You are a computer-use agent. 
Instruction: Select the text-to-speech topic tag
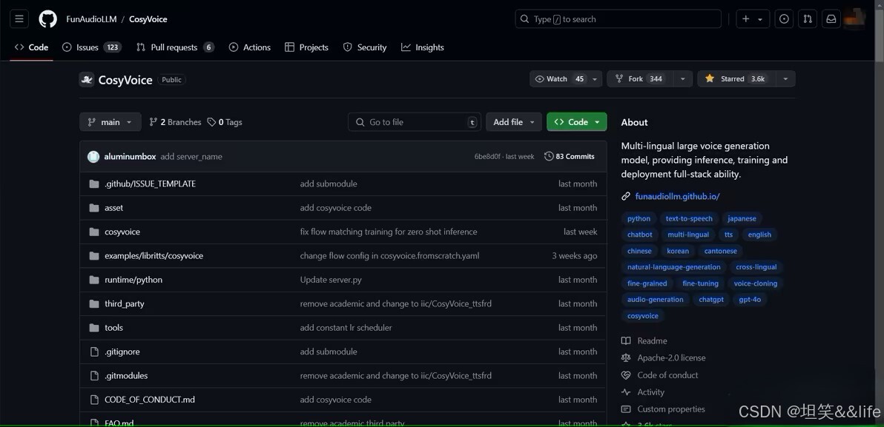[689, 218]
